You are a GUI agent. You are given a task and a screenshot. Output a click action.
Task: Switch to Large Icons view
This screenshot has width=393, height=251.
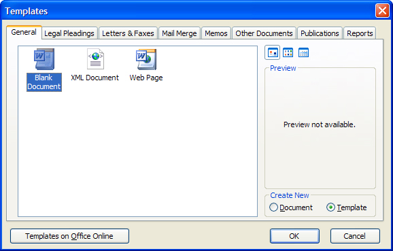tap(273, 52)
